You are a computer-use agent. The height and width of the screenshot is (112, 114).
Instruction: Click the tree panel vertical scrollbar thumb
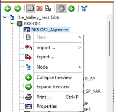[x=110, y=38]
